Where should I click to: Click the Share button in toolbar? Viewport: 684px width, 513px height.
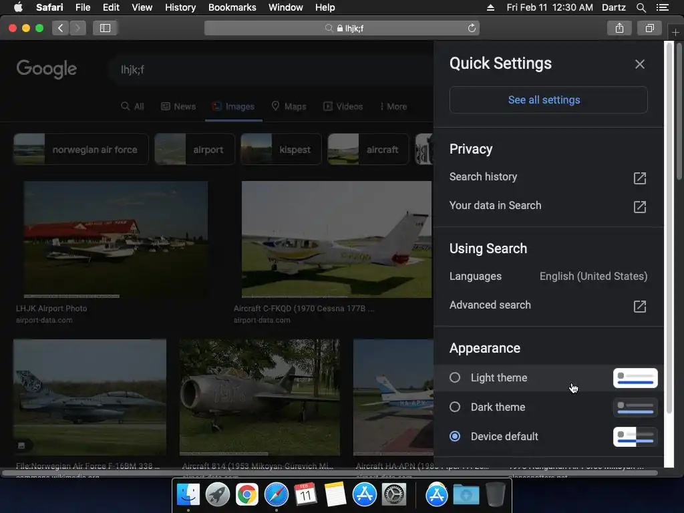[x=619, y=28]
